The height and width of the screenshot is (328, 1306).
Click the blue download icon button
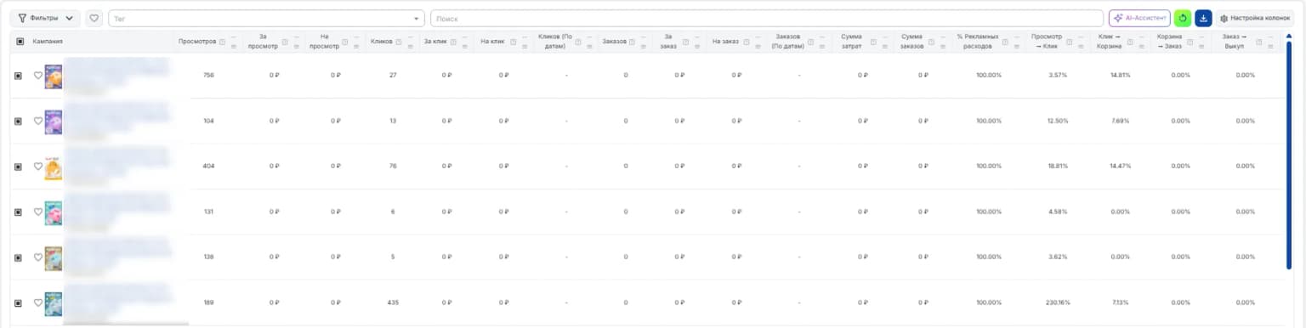[1203, 18]
